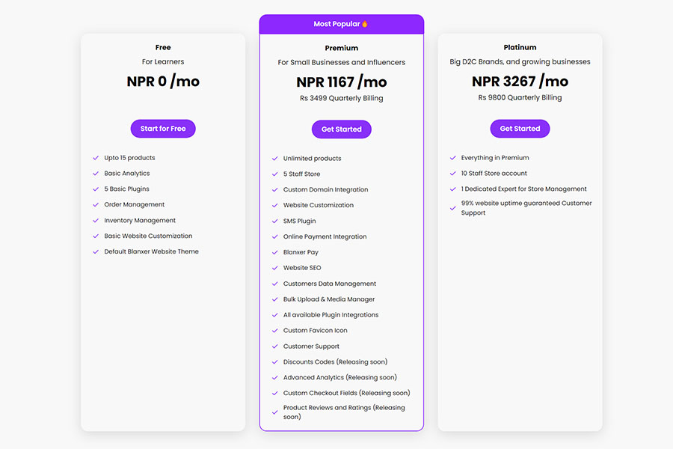Click the Premium plan title
The height and width of the screenshot is (449, 673).
341,48
